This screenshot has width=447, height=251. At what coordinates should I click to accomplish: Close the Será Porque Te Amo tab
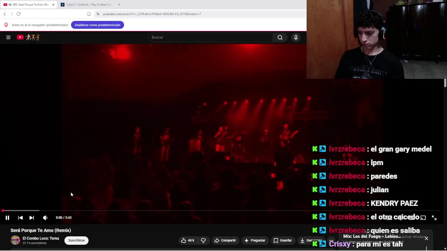[x=53, y=5]
